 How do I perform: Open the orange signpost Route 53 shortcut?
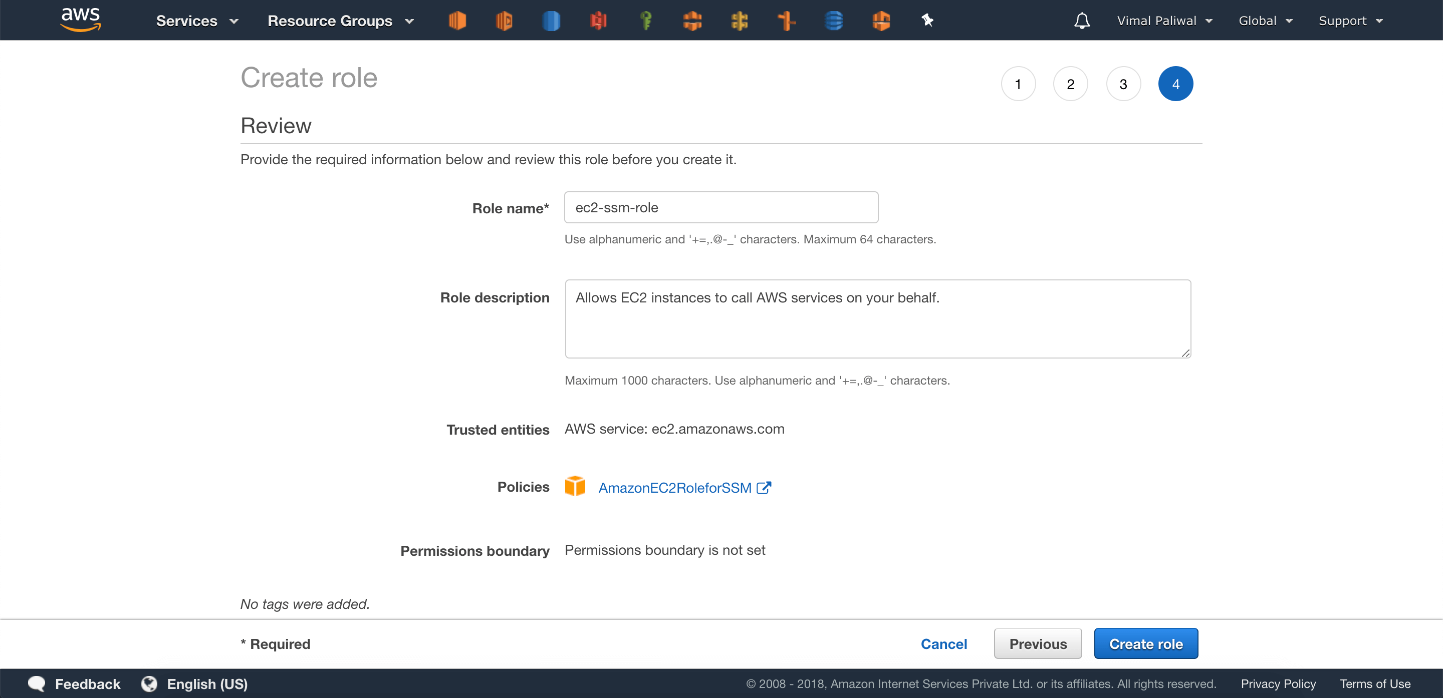point(787,21)
